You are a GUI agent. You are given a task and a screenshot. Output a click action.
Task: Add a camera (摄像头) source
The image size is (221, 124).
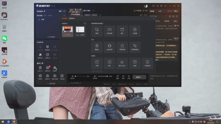point(97,47)
